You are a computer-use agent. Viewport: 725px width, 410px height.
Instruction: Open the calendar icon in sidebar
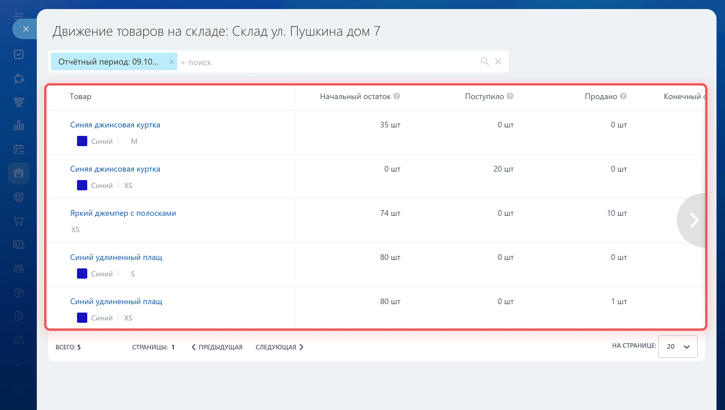pyautogui.click(x=19, y=150)
